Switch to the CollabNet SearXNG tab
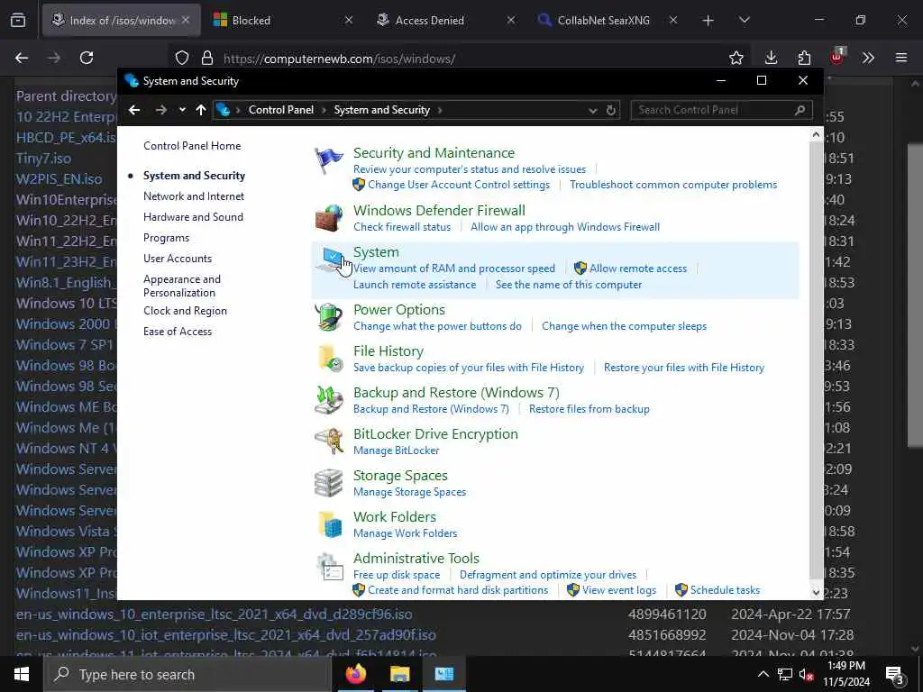Image resolution: width=923 pixels, height=692 pixels. point(608,20)
